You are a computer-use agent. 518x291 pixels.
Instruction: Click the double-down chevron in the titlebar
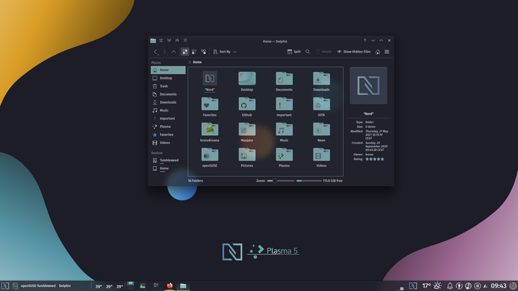[x=169, y=40]
